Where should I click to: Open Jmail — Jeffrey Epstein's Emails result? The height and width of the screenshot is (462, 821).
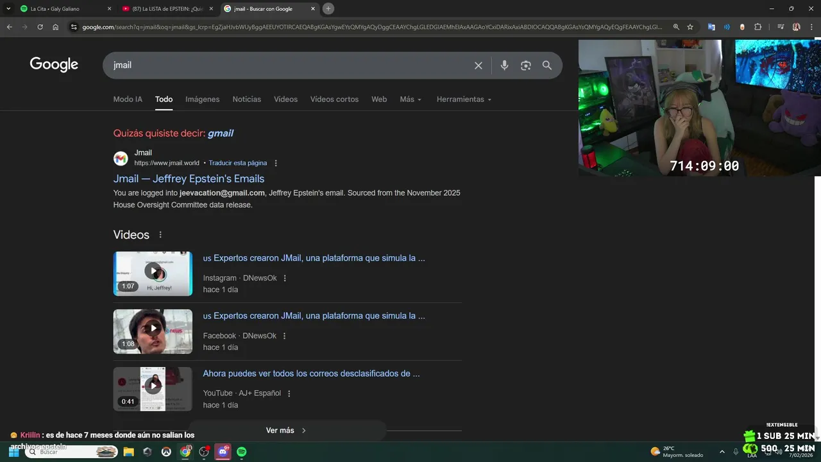tap(189, 178)
